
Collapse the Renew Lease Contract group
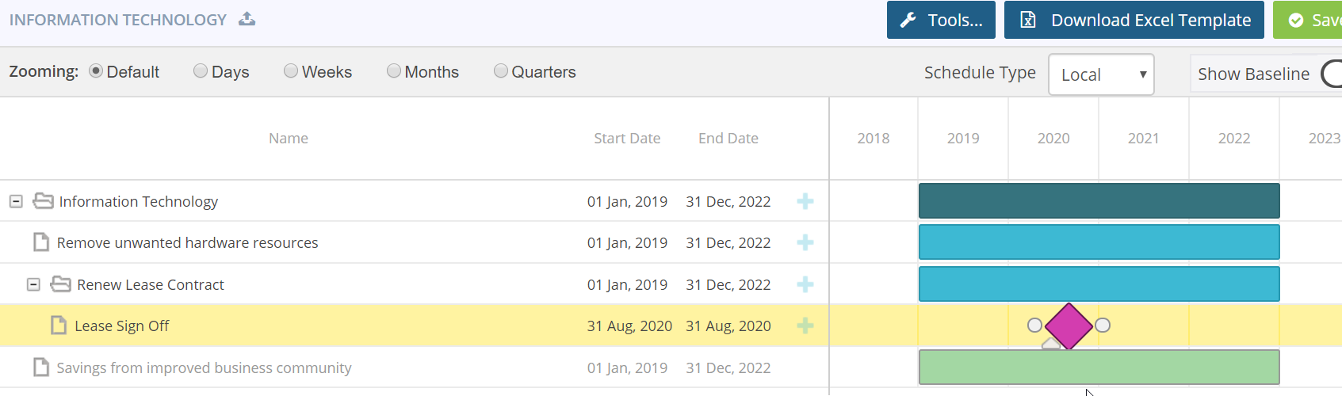(33, 284)
